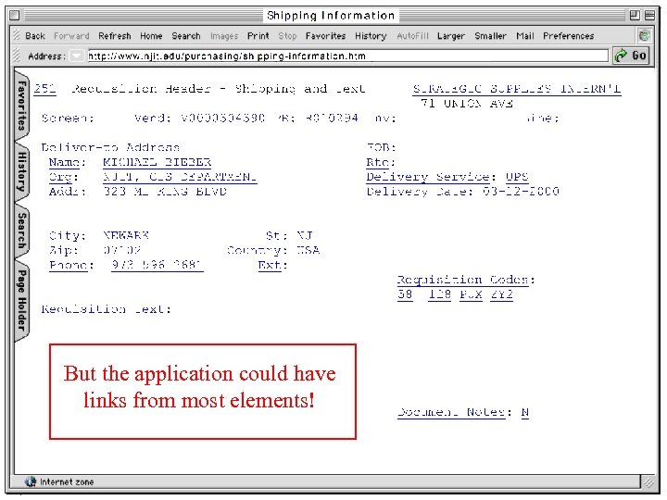Open the Page Holder side tab
This screenshot has height=500, width=667.
tap(21, 300)
